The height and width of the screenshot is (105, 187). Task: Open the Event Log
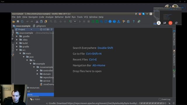point(165,99)
